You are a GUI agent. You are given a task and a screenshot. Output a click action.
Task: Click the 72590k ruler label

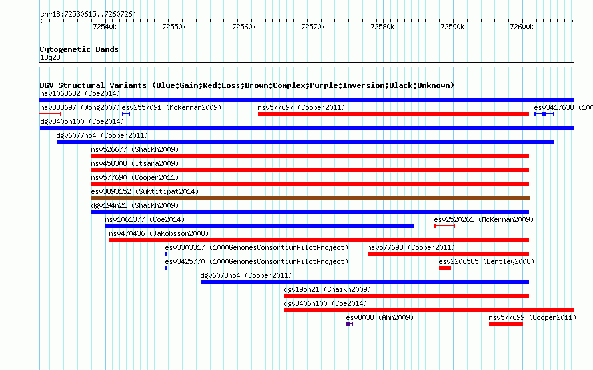tap(452, 27)
